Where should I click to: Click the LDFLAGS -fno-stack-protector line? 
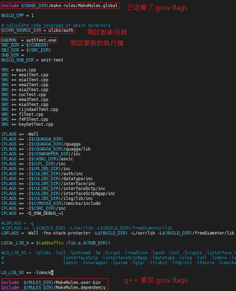(x=118, y=233)
